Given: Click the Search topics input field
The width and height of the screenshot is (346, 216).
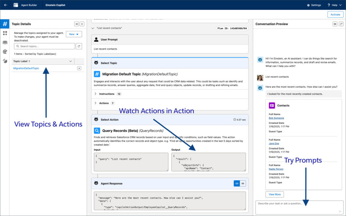Looking at the screenshot, I should point(45,46).
